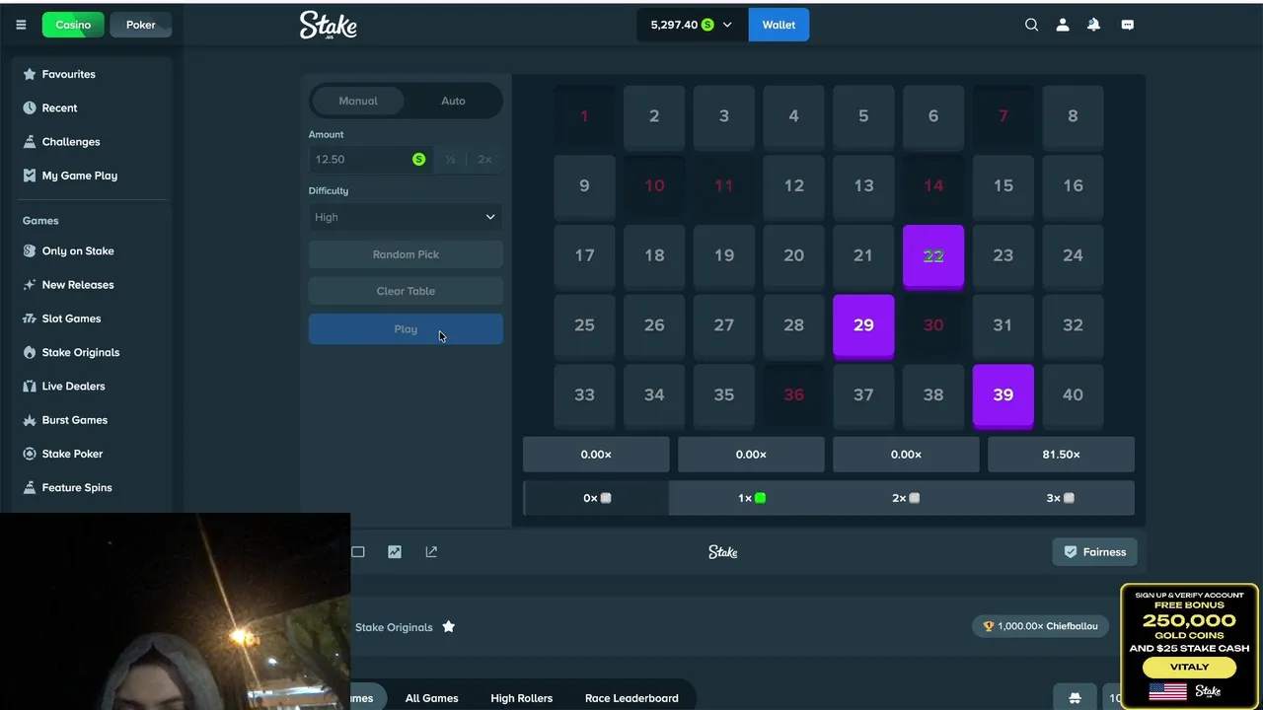1263x710 pixels.
Task: Open the chat bubble icon
Action: tap(1128, 25)
